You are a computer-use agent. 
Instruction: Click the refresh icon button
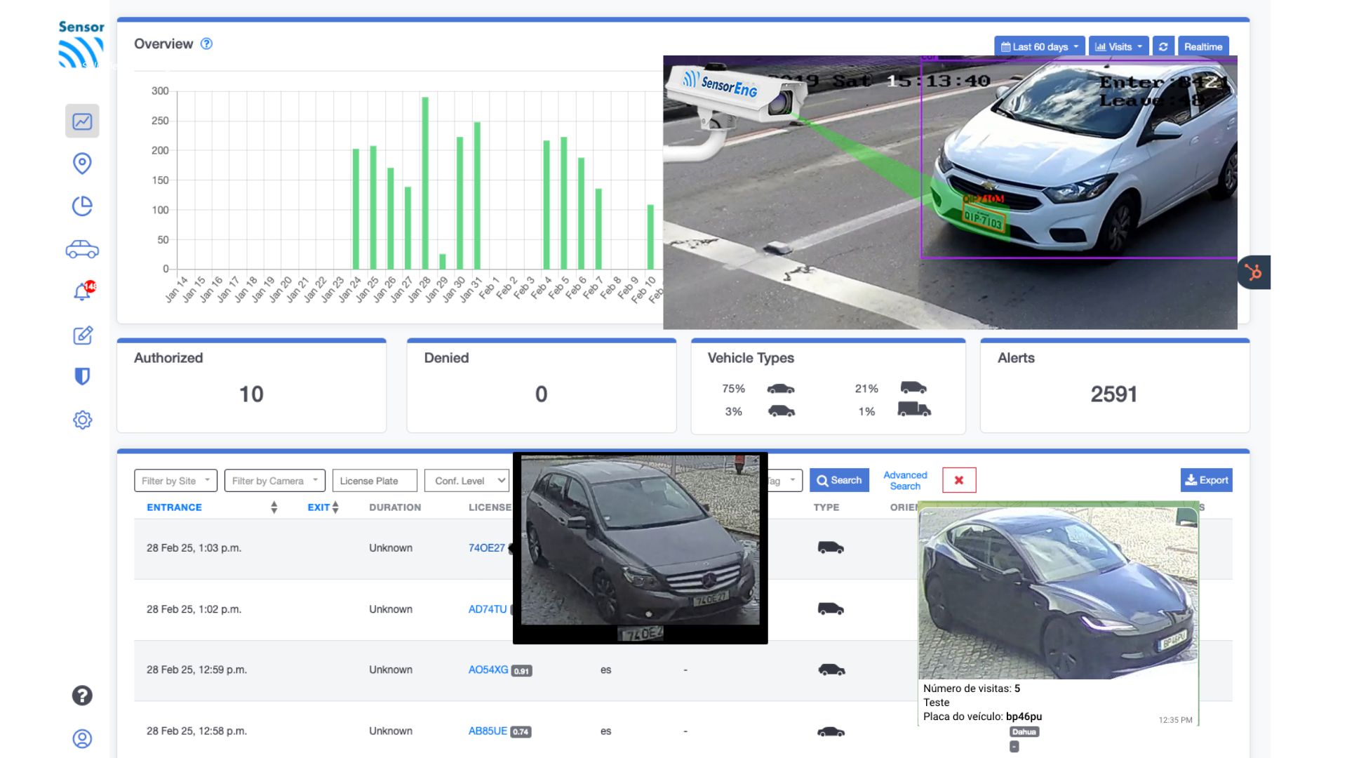pos(1163,47)
